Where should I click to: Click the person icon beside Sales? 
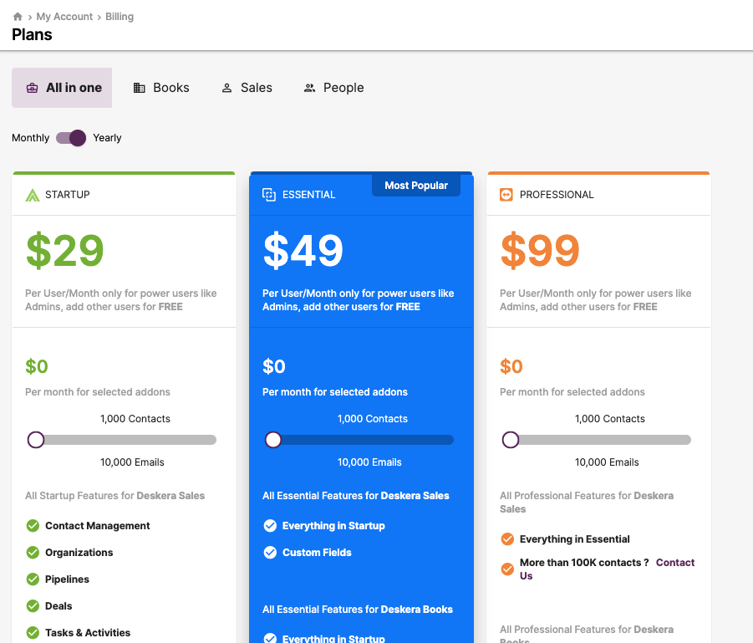226,88
